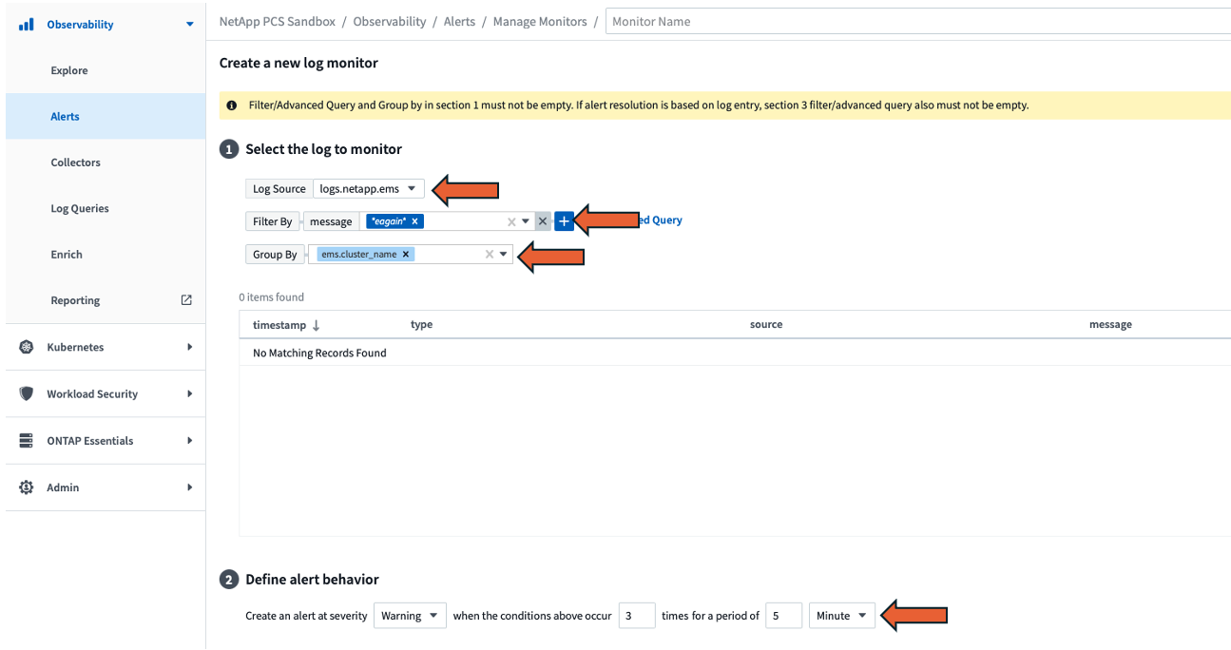Open the Warning severity dropdown
Screen dimensions: 1231x650
(410, 616)
